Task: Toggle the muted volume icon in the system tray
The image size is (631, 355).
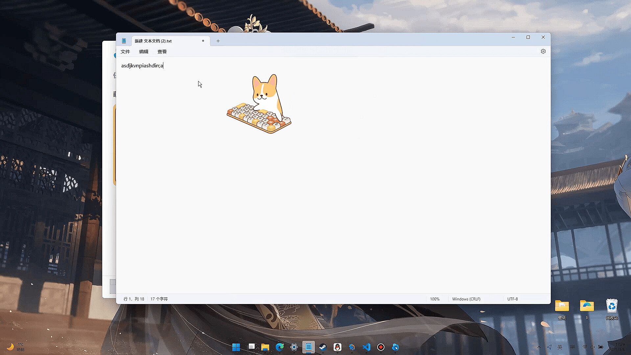Action: point(593,347)
